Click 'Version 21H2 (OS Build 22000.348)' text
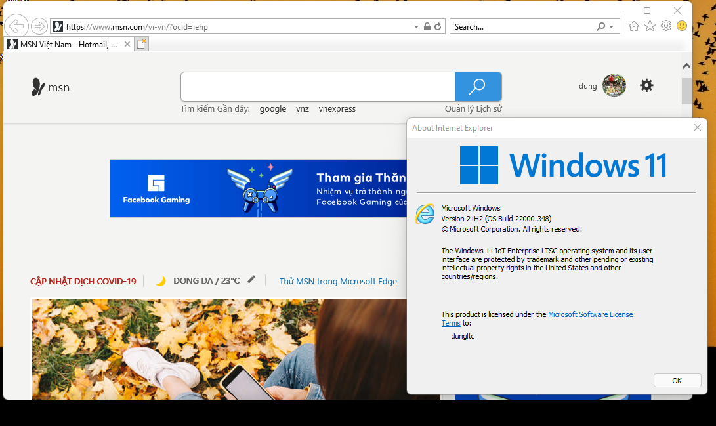Screen dimensions: 716x426 pos(496,218)
